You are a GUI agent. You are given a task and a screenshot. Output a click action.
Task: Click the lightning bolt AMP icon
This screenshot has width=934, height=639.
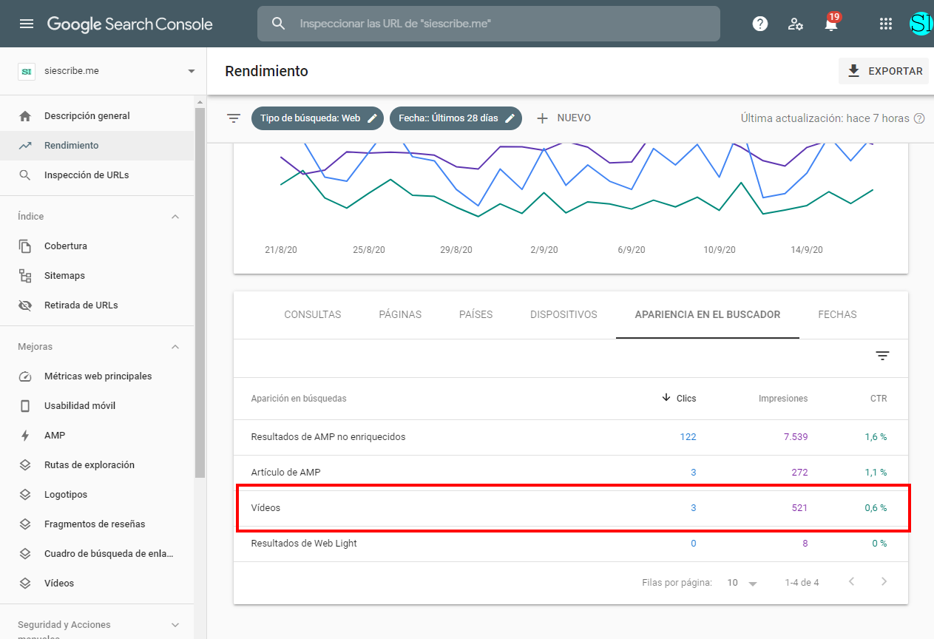pyautogui.click(x=25, y=436)
